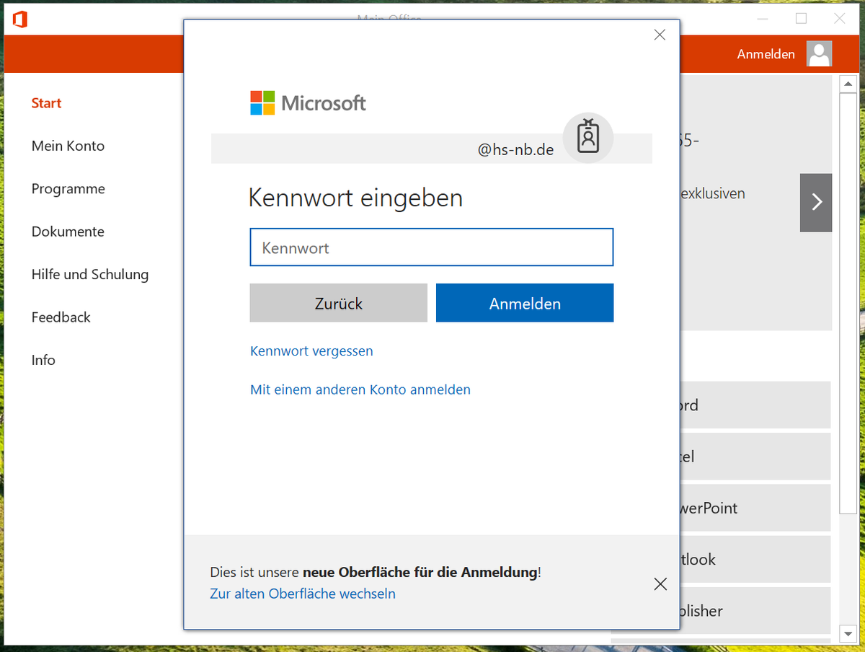Go to Mein Konto in the sidebar
This screenshot has width=865, height=652.
(x=68, y=146)
